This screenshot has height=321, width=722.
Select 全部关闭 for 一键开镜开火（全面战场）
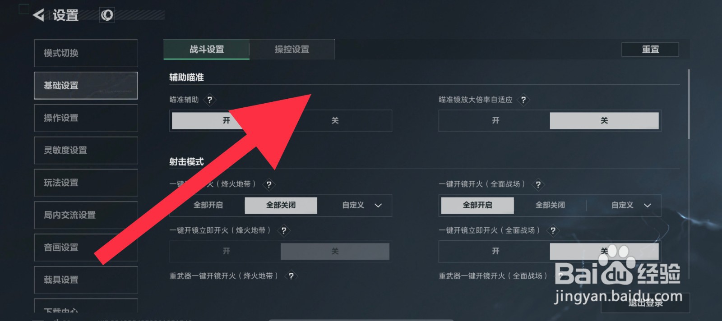(550, 205)
